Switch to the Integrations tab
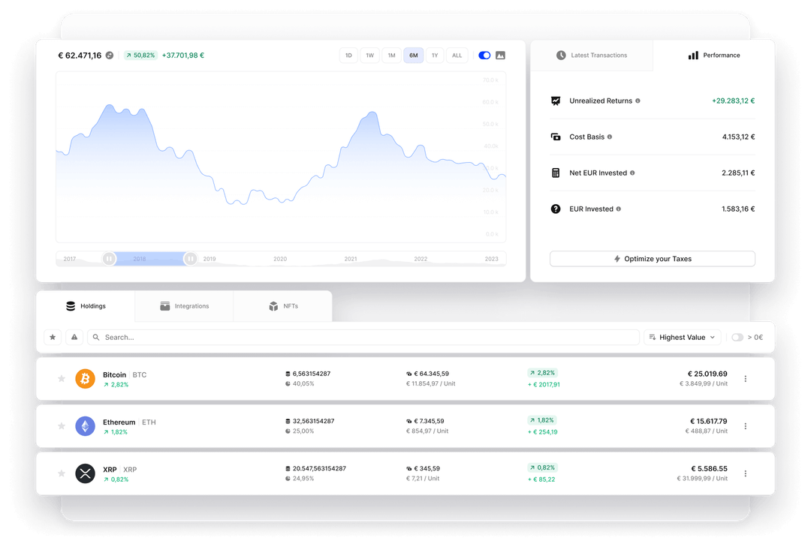The width and height of the screenshot is (811, 547). coord(184,306)
